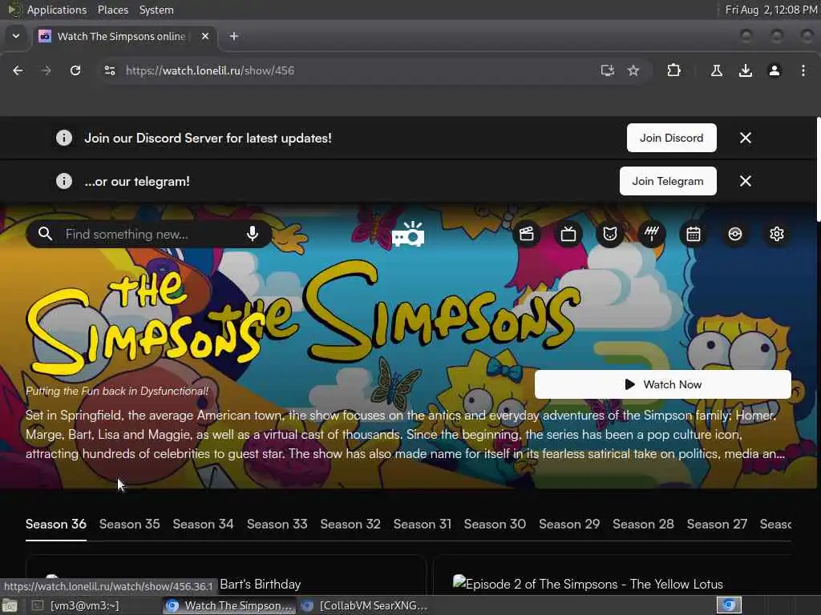This screenshot has height=615, width=821.
Task: Select the Season 32 tab
Action: pos(350,524)
